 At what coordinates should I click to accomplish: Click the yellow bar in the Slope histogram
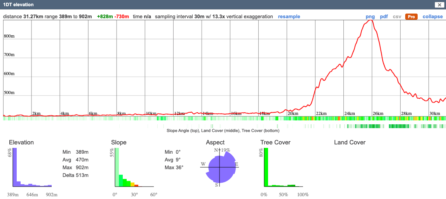pyautogui.click(x=132, y=185)
